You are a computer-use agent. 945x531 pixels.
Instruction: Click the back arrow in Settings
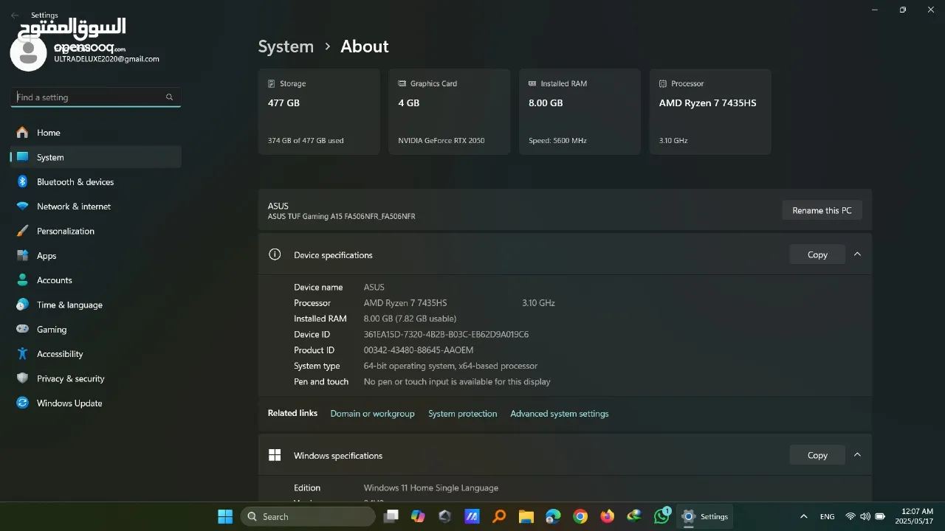coord(15,15)
